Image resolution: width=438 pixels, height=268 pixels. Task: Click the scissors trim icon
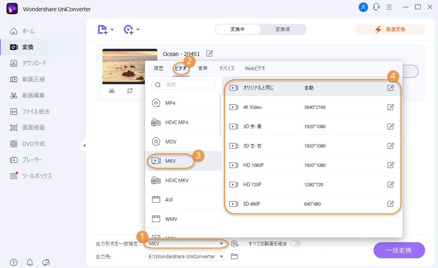[x=112, y=91]
